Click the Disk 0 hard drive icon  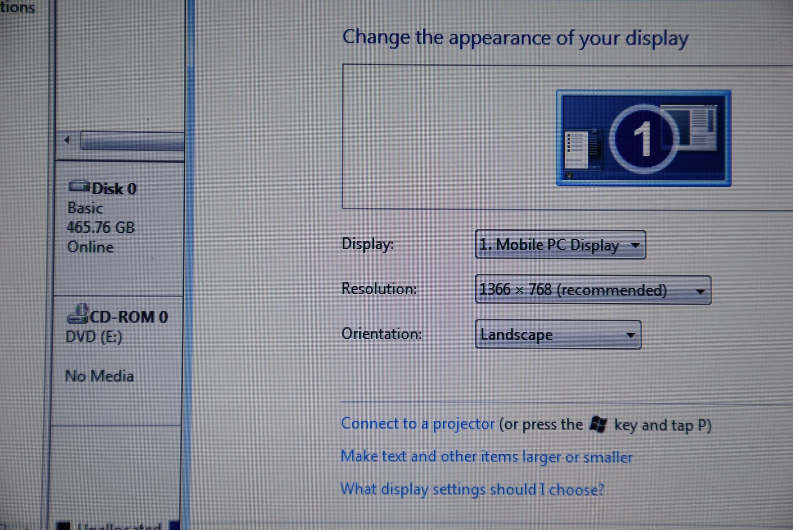click(79, 187)
